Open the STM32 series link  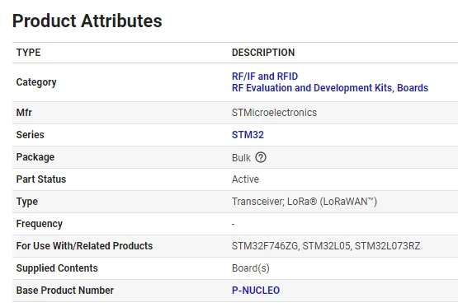click(248, 135)
